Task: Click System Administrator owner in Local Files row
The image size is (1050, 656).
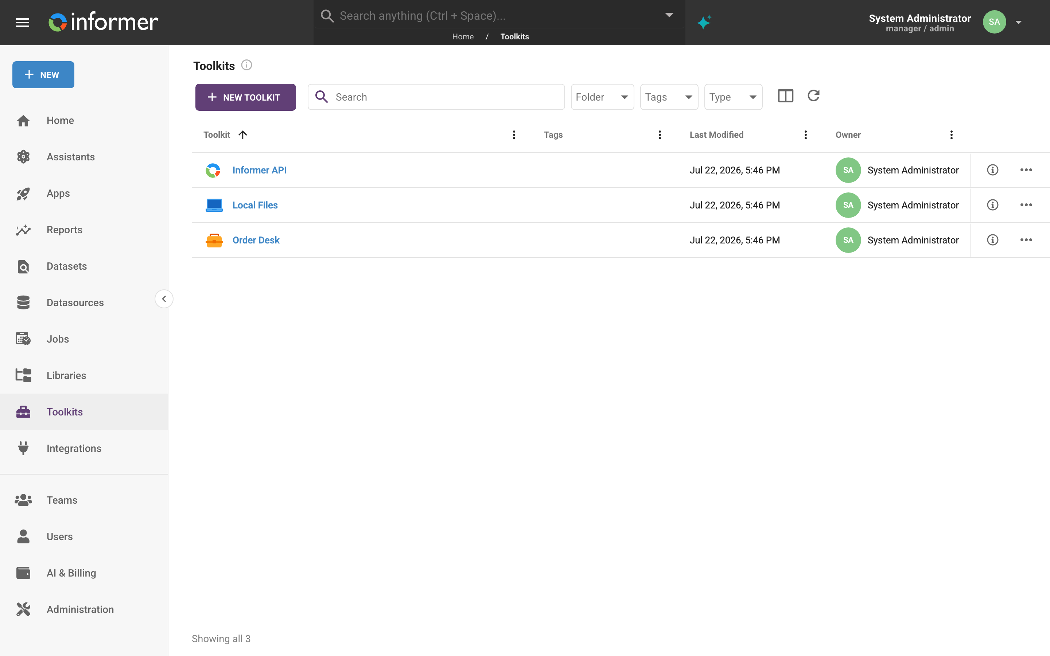Action: (x=913, y=205)
